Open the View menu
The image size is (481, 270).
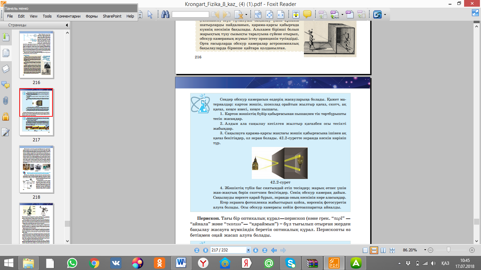pos(33,16)
